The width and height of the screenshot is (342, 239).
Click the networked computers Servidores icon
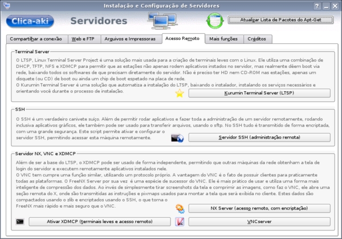tap(162, 21)
